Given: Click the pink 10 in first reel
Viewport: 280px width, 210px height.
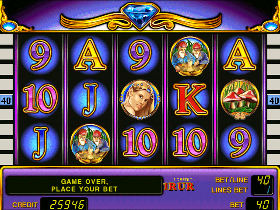Looking at the screenshot, I should pos(40,98).
